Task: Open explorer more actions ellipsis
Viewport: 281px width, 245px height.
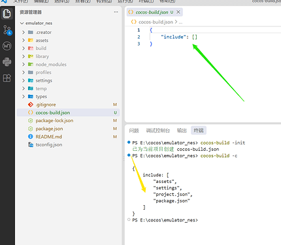Action: tap(116, 12)
